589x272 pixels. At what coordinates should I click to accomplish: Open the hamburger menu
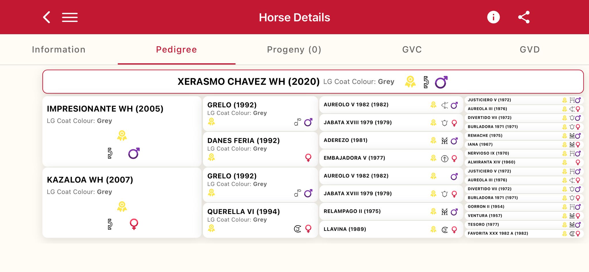[x=70, y=17]
